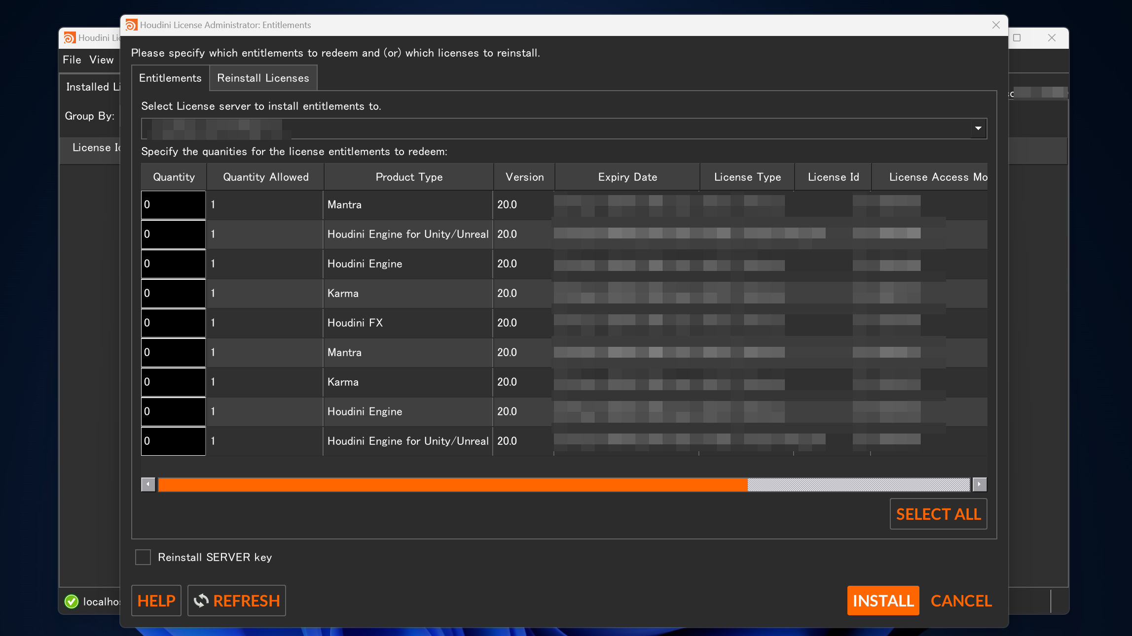Click the CANCEL button
The image size is (1132, 636).
point(961,601)
